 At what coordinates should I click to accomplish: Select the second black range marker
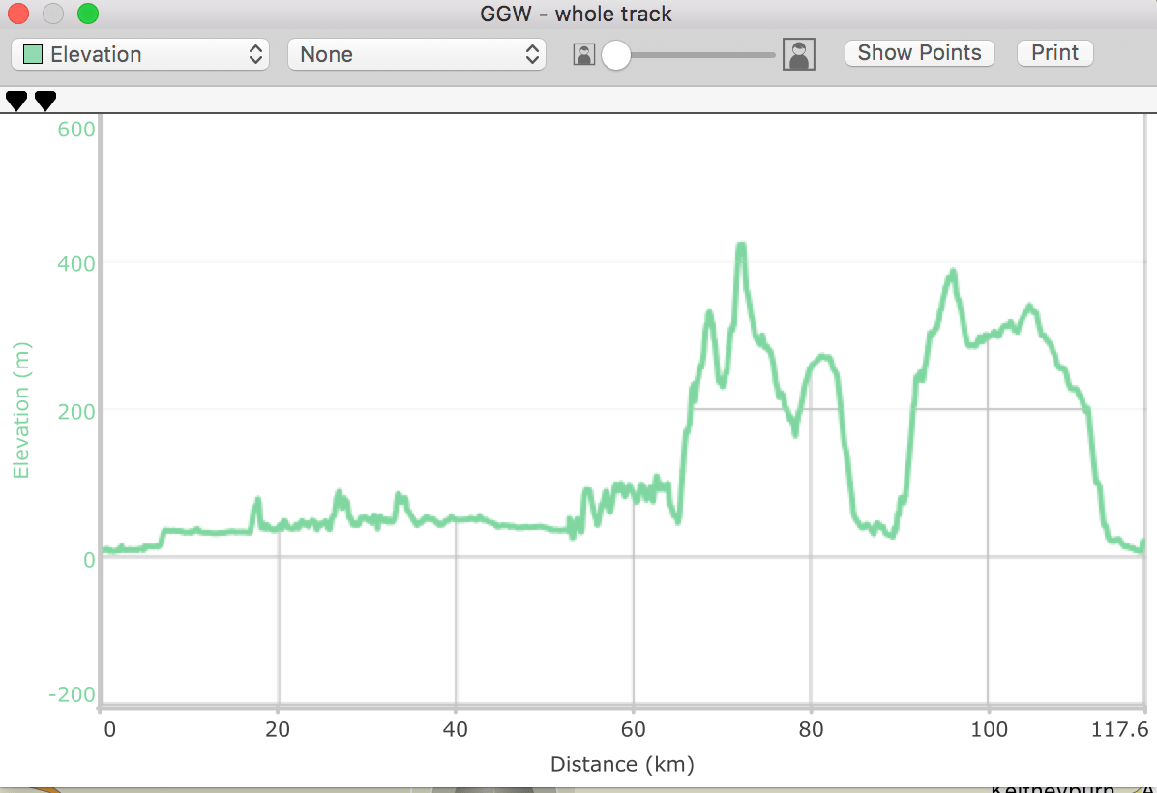click(x=45, y=101)
